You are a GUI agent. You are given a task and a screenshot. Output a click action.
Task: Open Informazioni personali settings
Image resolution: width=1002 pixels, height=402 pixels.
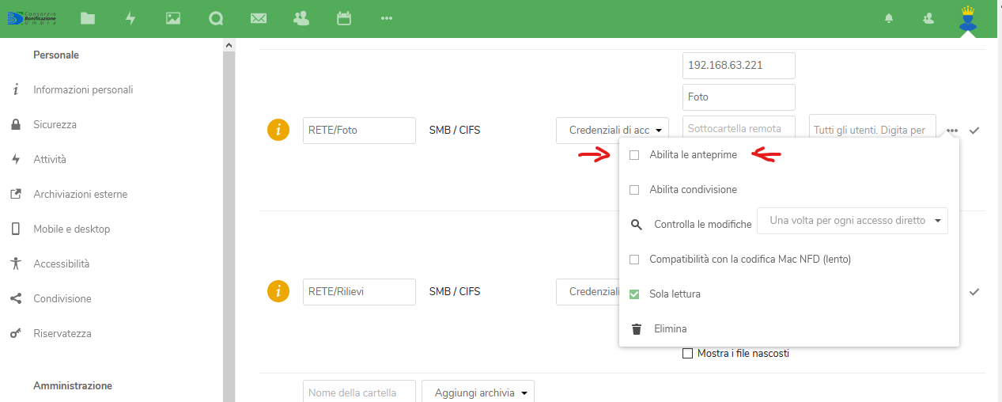tap(83, 89)
